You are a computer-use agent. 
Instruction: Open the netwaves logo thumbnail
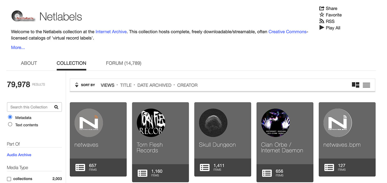(89, 123)
